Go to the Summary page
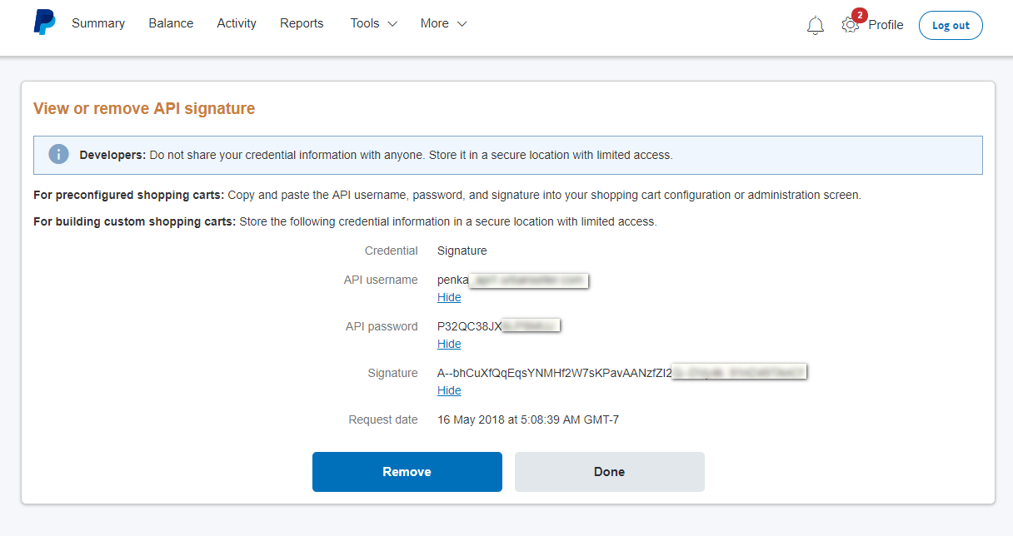The height and width of the screenshot is (536, 1013). 98,23
